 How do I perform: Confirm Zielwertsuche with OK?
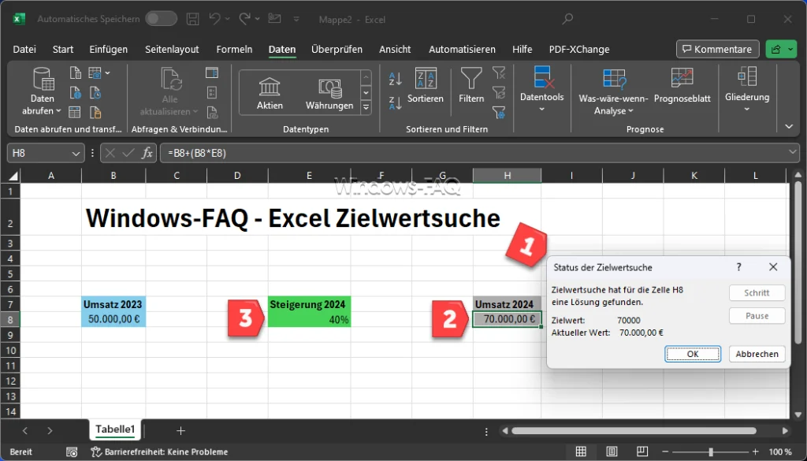[x=692, y=354]
